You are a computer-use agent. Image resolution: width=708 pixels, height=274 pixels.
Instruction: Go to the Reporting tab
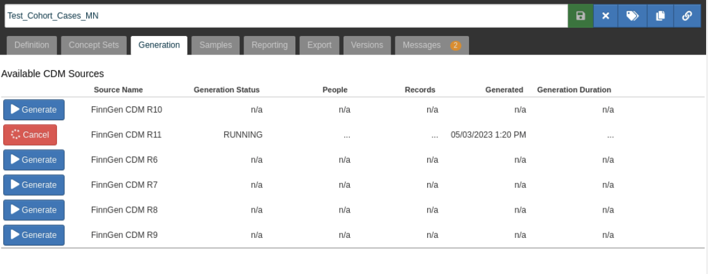tap(269, 45)
